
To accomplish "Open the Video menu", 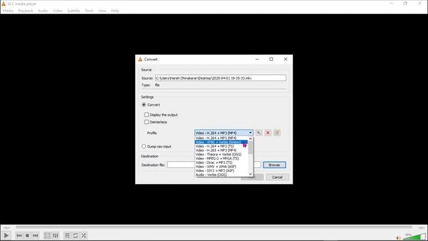I will (x=58, y=11).
